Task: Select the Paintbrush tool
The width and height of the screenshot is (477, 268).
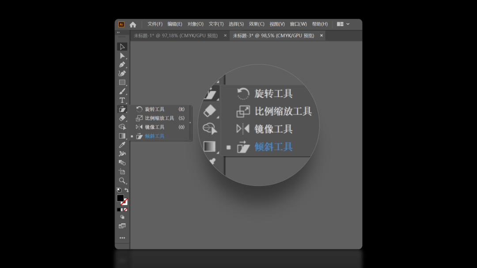Action: pos(122,91)
